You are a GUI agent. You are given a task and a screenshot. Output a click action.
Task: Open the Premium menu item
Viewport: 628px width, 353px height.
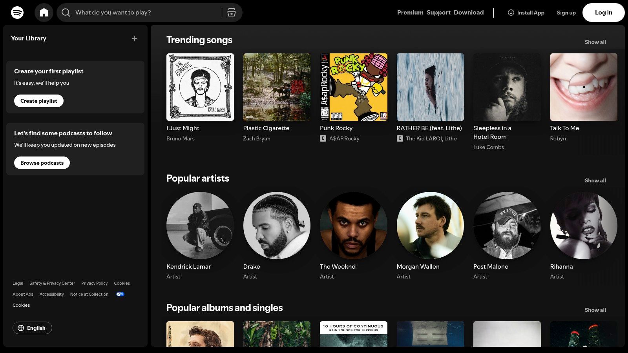[410, 12]
